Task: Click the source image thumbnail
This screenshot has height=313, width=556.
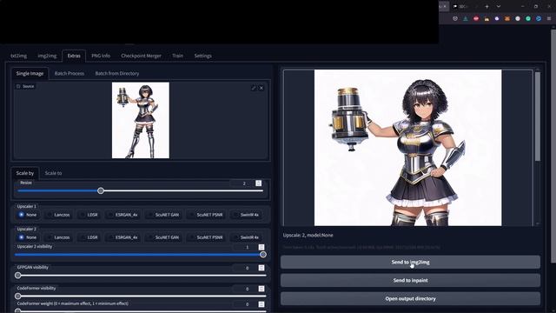Action: click(141, 120)
